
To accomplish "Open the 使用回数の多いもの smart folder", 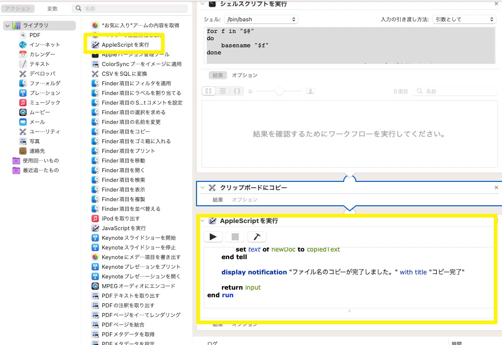I will [x=41, y=161].
